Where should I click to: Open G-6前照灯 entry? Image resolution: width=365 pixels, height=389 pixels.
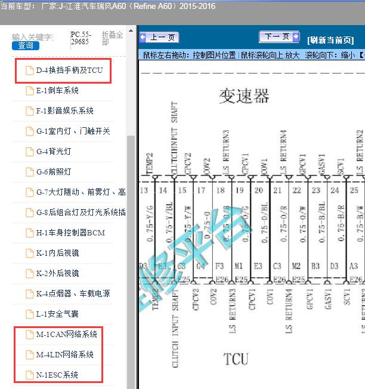pyautogui.click(x=54, y=172)
